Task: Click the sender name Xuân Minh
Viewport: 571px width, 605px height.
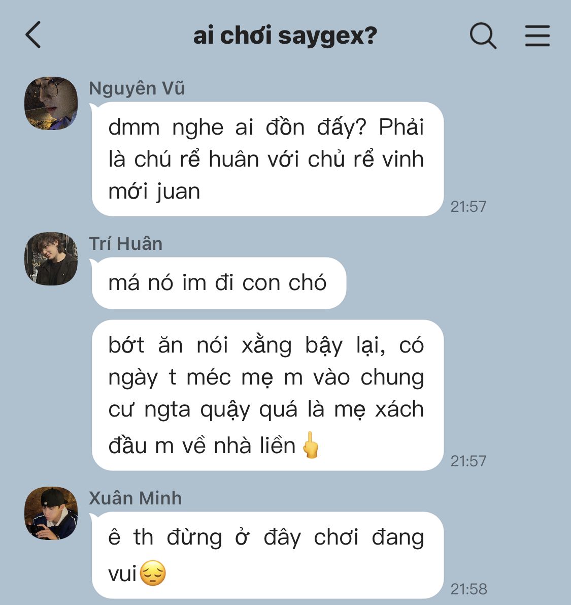Action: [x=135, y=498]
